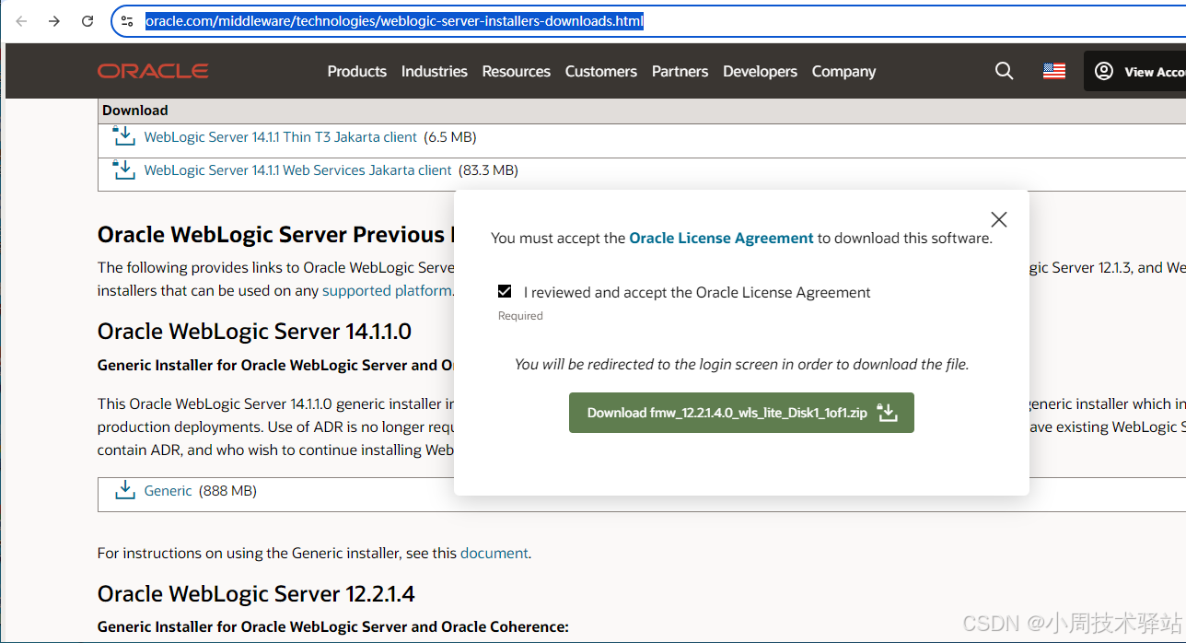Open the Partners menu
Screen dimensions: 1186x643
click(680, 71)
